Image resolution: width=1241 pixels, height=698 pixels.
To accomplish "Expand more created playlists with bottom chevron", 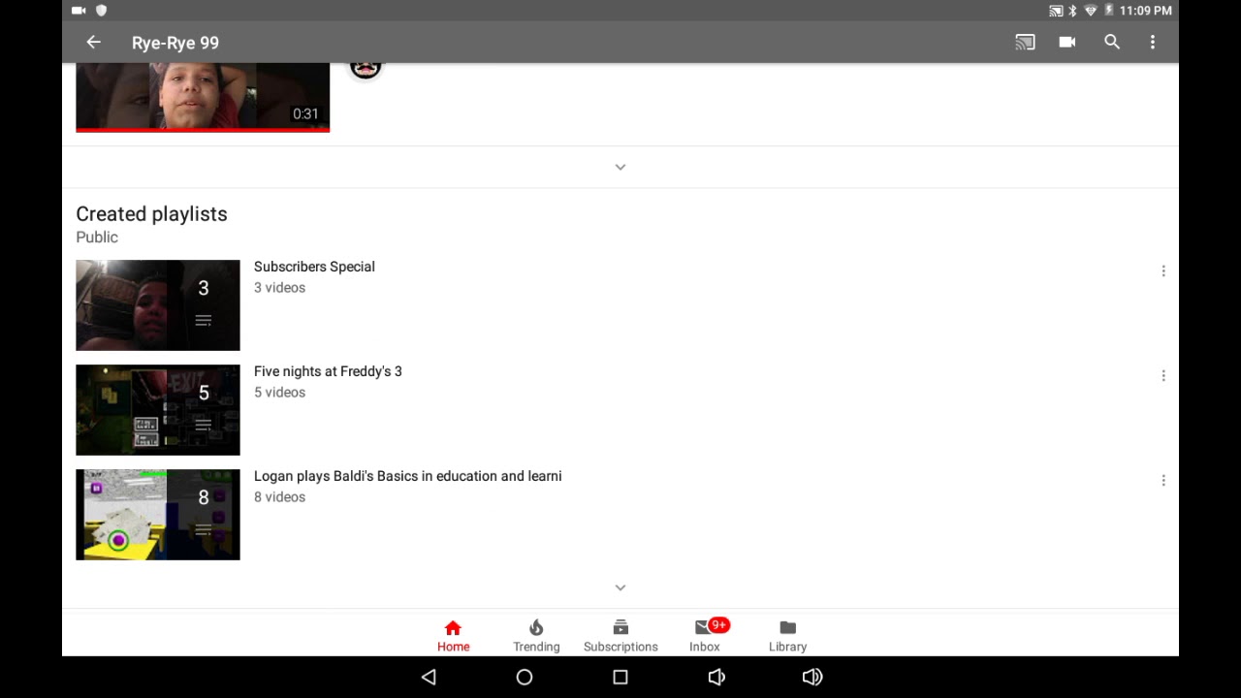I will pyautogui.click(x=620, y=587).
